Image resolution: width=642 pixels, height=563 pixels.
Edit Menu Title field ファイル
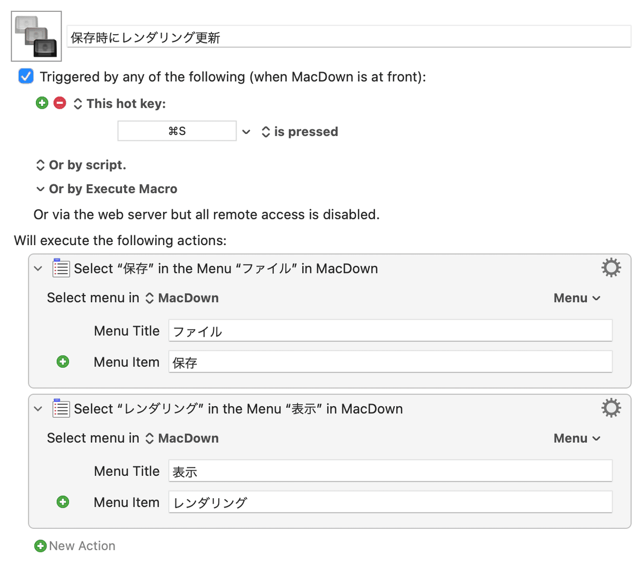[x=391, y=331]
